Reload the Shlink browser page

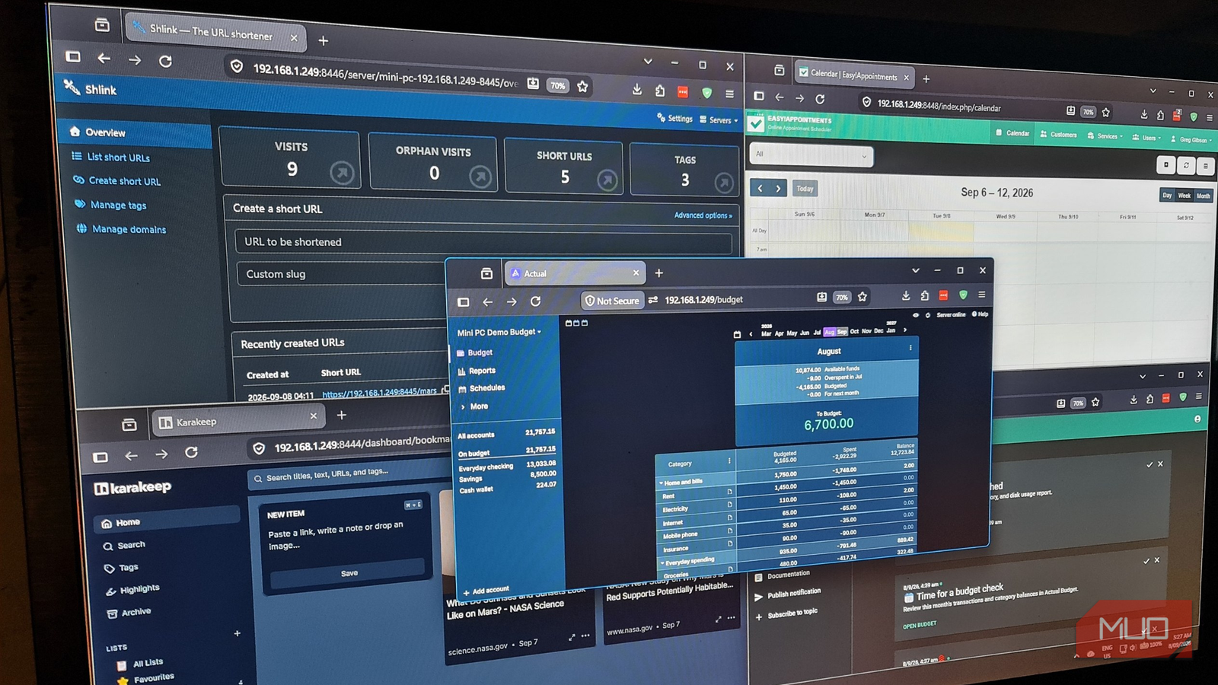[165, 61]
